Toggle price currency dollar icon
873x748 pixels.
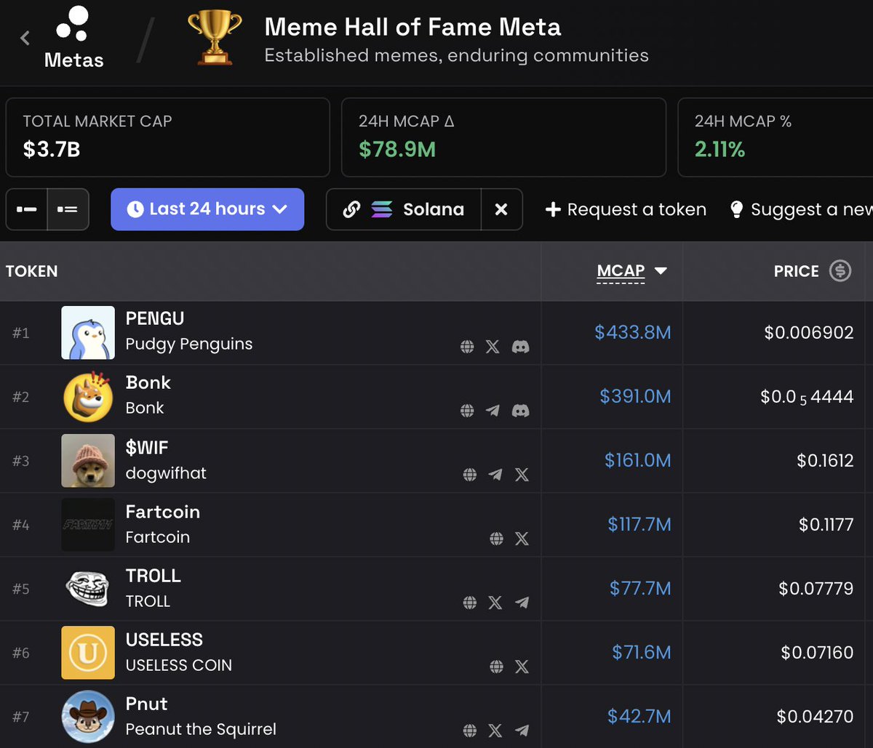(x=840, y=271)
